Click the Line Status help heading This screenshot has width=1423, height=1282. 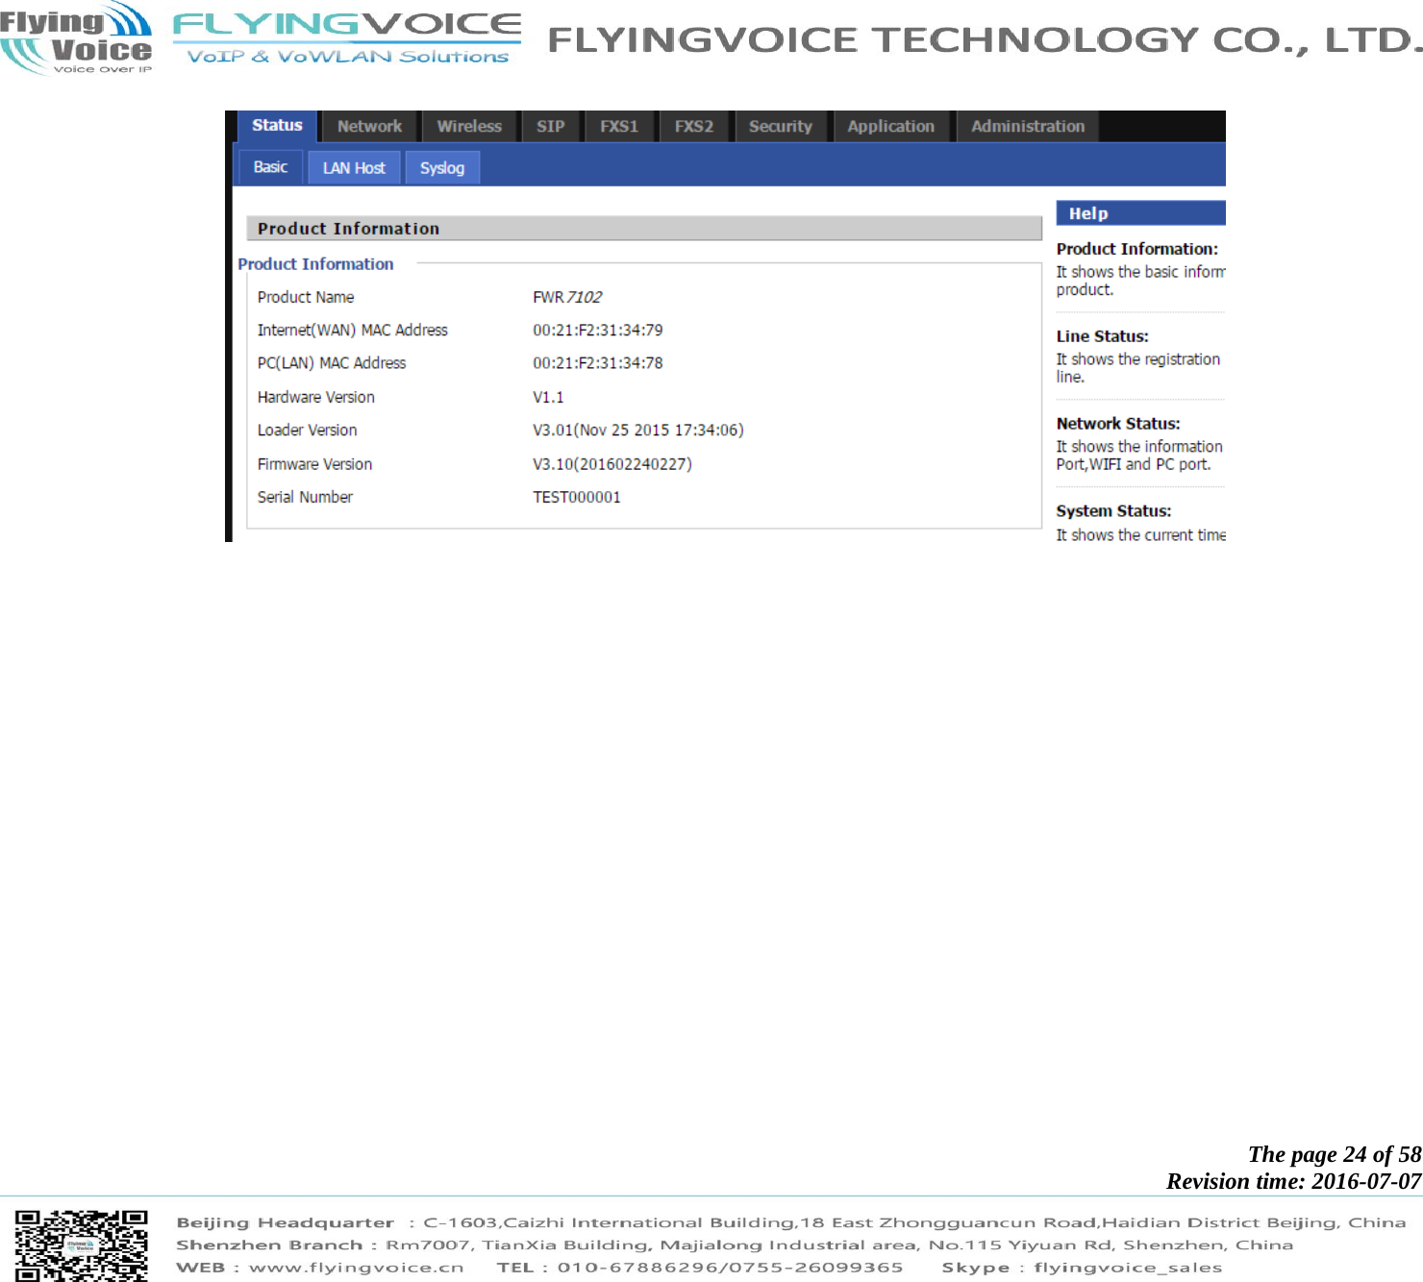click(x=1103, y=336)
